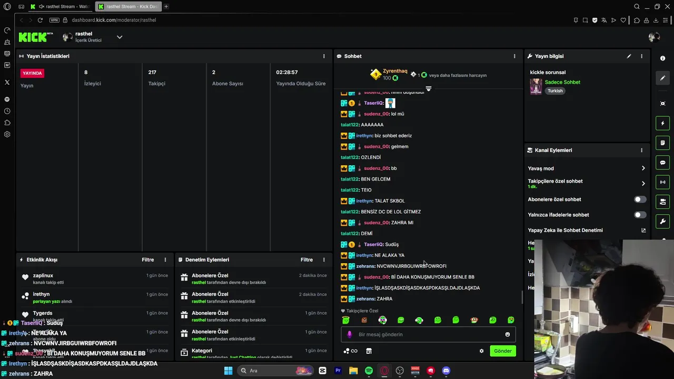Click the broadcast signal icon in right sidebar
This screenshot has width=674, height=379.
pyautogui.click(x=662, y=182)
